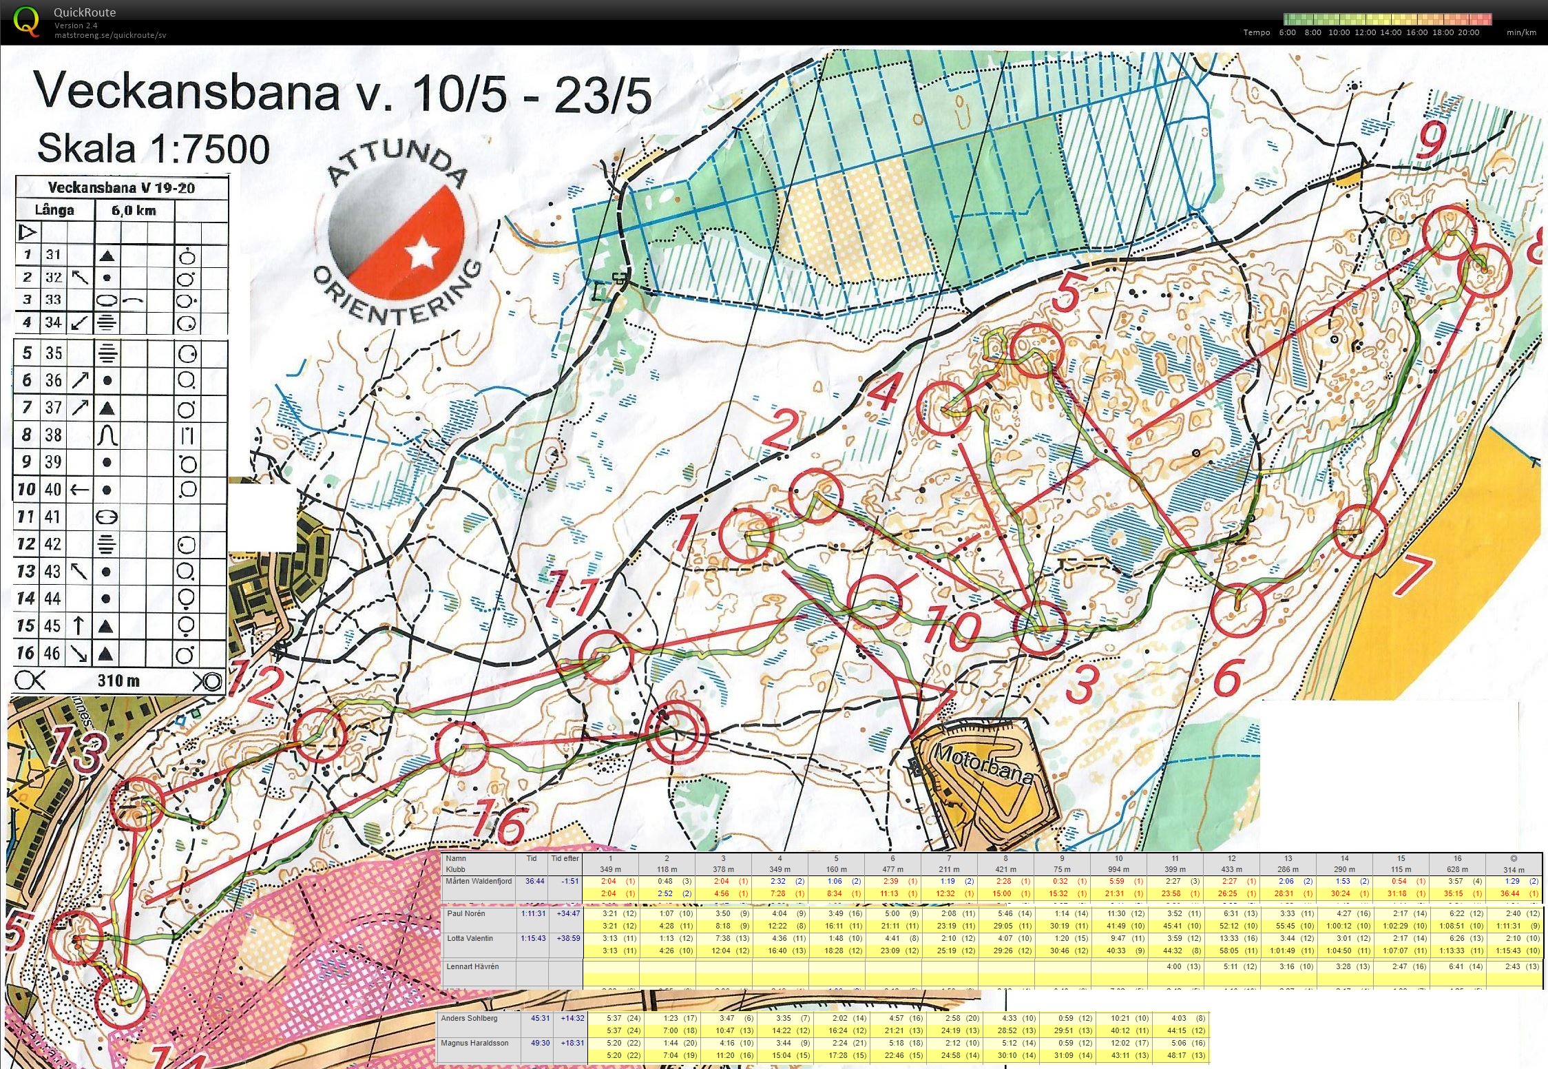Viewport: 1548px width, 1069px height.
Task: Click the Tempo legend label
Action: (x=1257, y=32)
